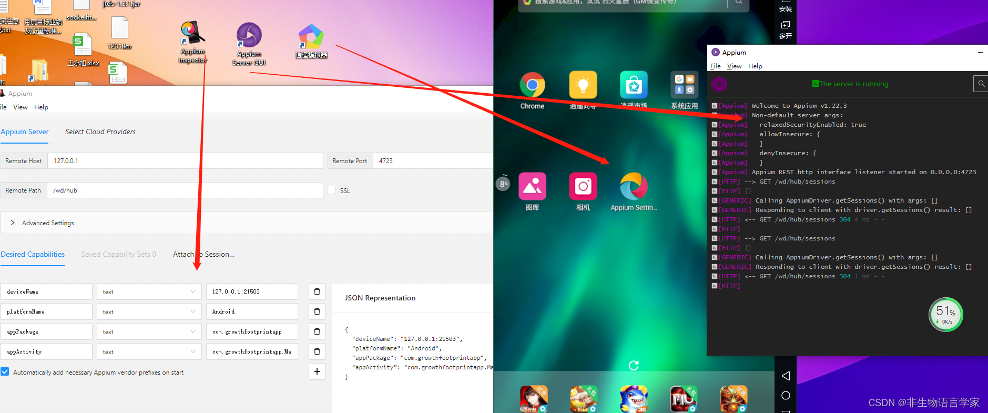The image size is (988, 413).
Task: Switch to Appium Server tab
Action: pos(25,132)
